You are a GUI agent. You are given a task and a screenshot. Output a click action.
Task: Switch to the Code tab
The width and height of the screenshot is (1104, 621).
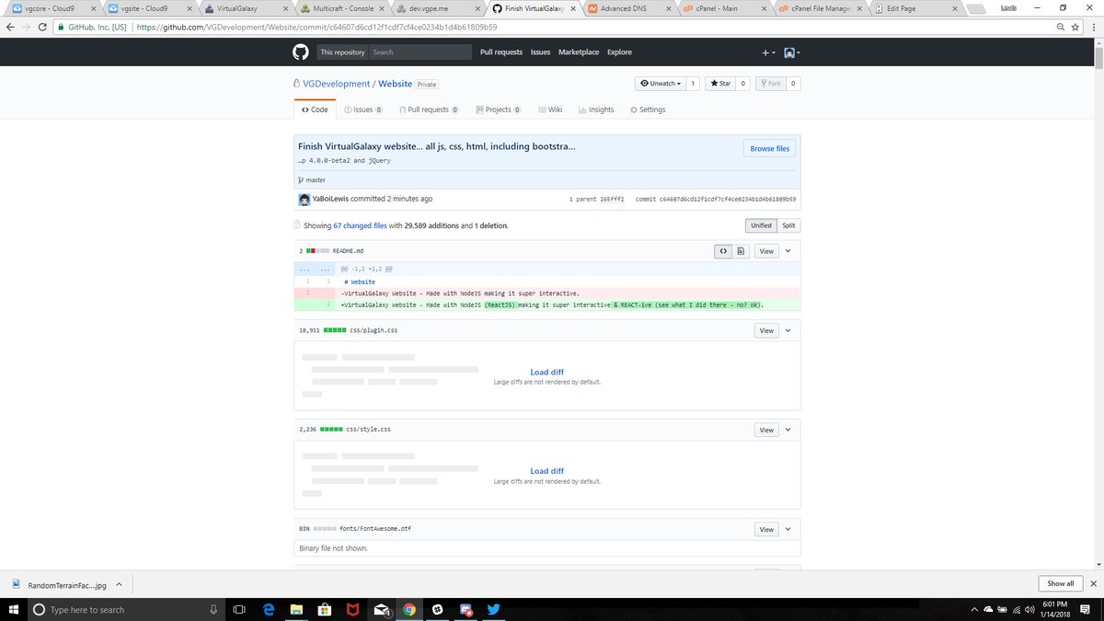[x=315, y=109]
